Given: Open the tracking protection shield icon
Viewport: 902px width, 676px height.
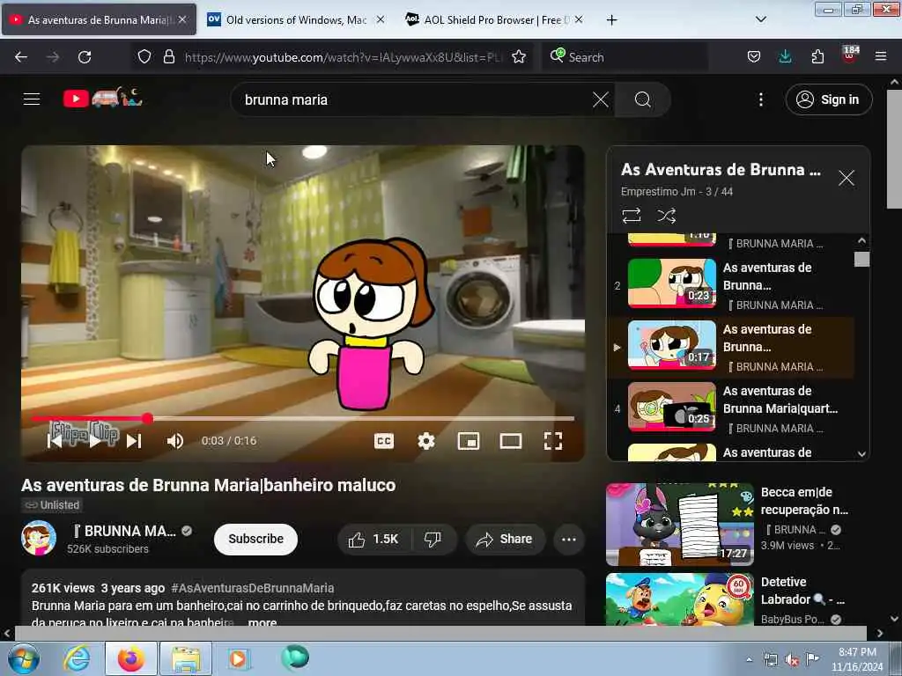Looking at the screenshot, I should click(x=144, y=57).
